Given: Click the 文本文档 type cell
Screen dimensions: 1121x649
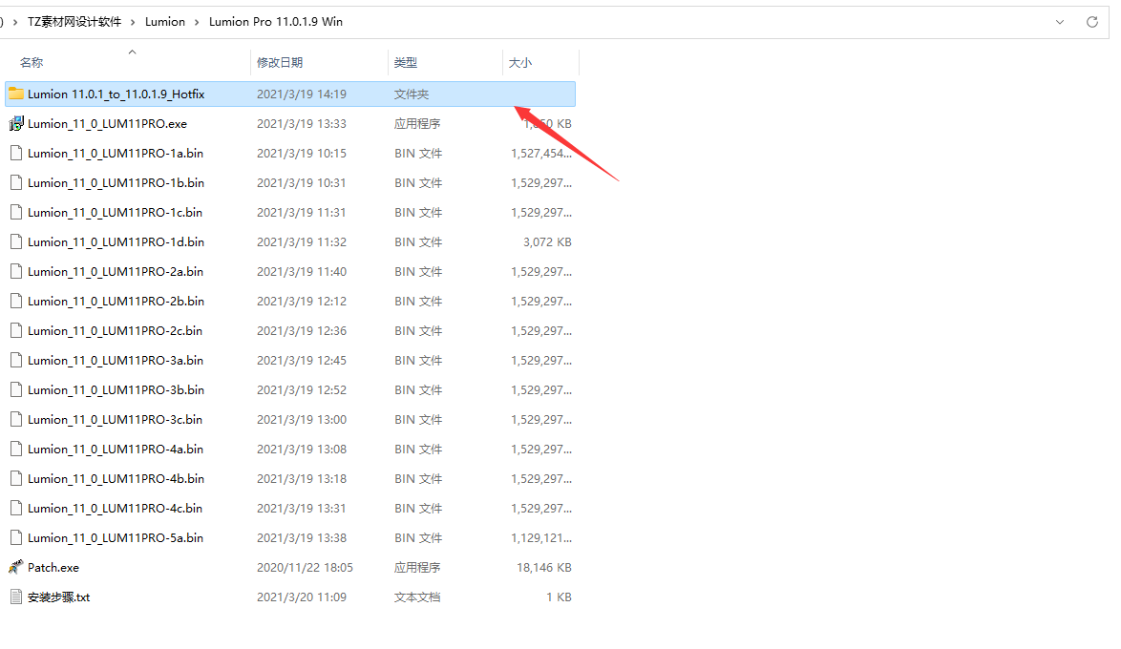Looking at the screenshot, I should pos(417,597).
